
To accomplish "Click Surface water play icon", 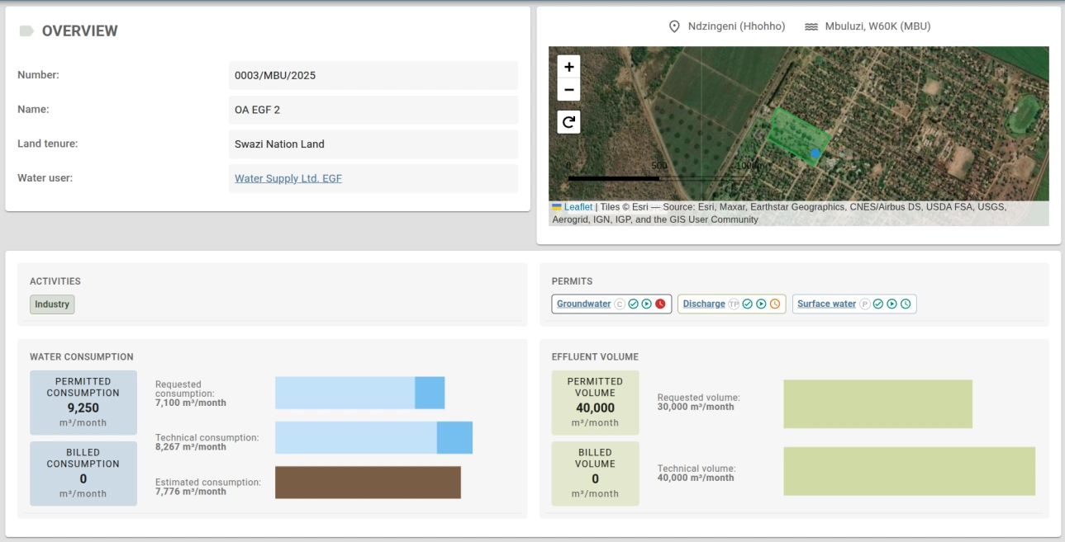I will click(x=891, y=304).
